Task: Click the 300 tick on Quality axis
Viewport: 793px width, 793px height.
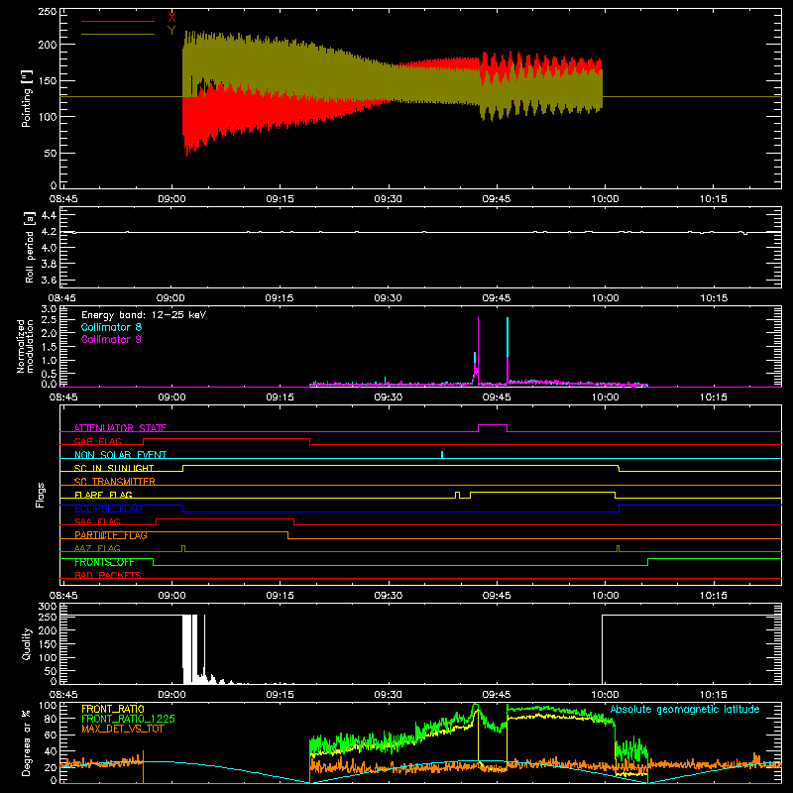Action: click(x=48, y=606)
